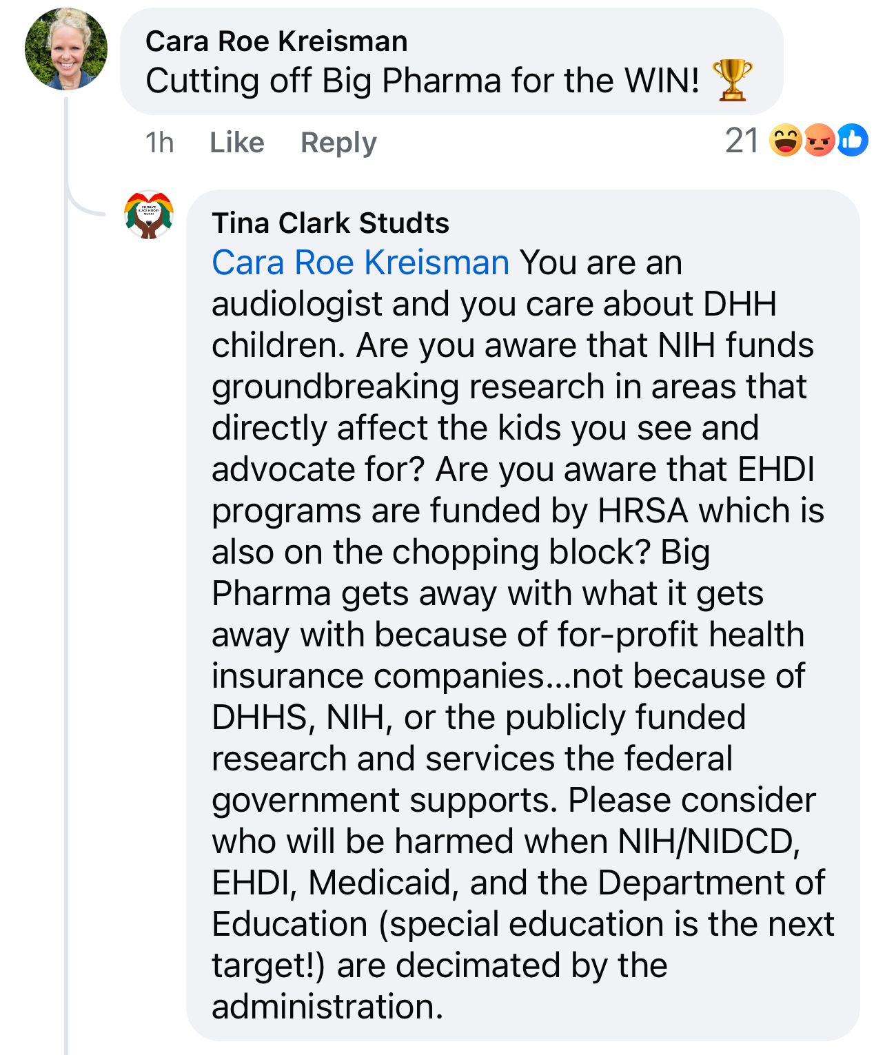
Task: Click the curved reply connector line
Action: click(x=81, y=203)
